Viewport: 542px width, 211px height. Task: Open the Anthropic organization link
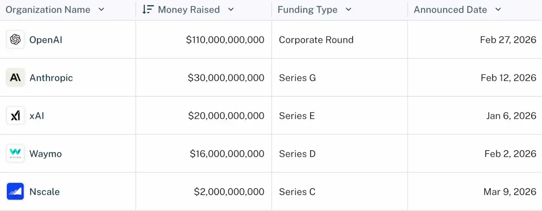(x=51, y=78)
